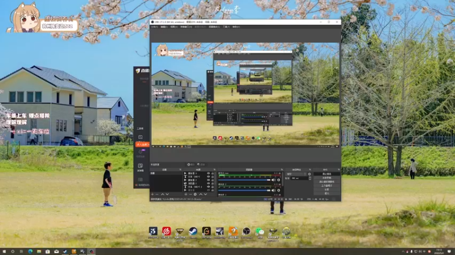
Task: Show hidden system tray icons chevron
Action: point(403,252)
